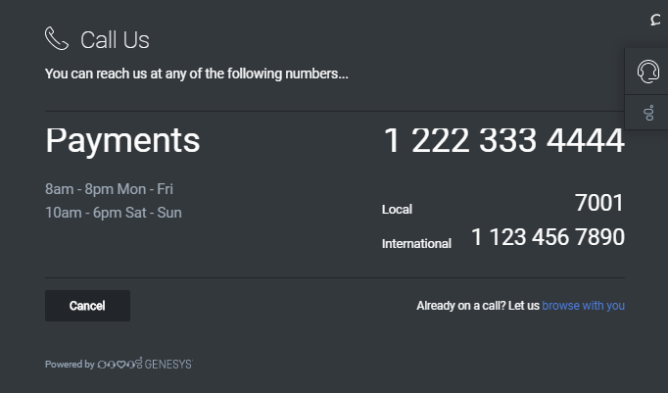Click the International number 1 123 456 7890
Screen dimensions: 668x393
pyautogui.click(x=548, y=237)
